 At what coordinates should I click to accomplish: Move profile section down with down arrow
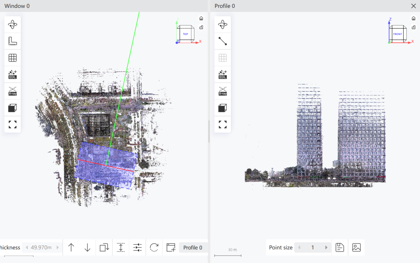tap(87, 247)
